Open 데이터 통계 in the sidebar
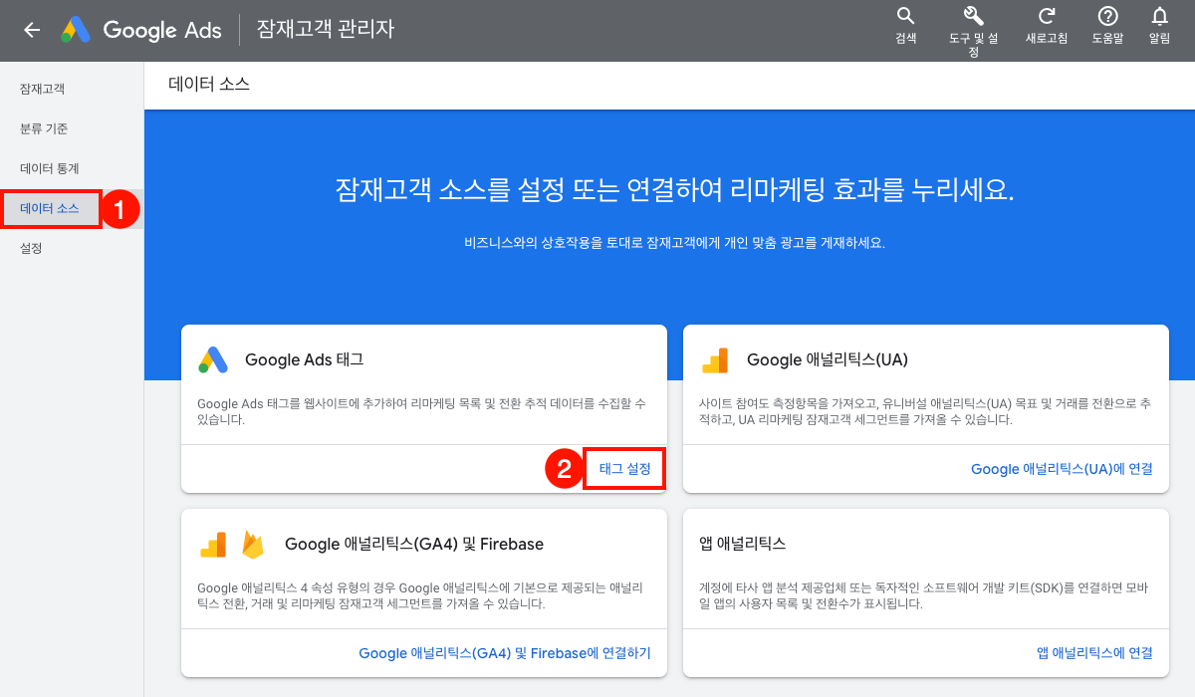 (x=50, y=168)
